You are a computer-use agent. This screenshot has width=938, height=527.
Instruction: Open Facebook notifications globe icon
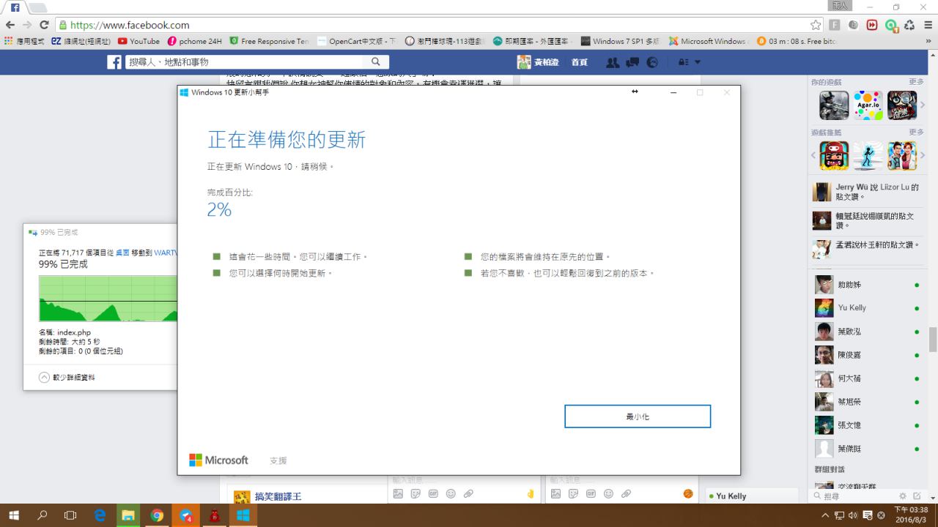click(x=652, y=62)
